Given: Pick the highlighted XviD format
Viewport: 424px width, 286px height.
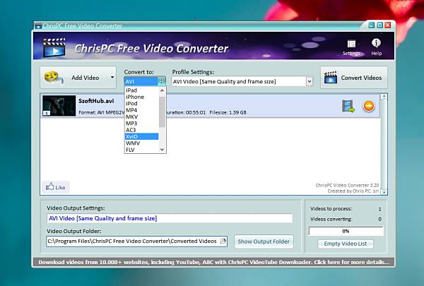Looking at the screenshot, I should [141, 136].
